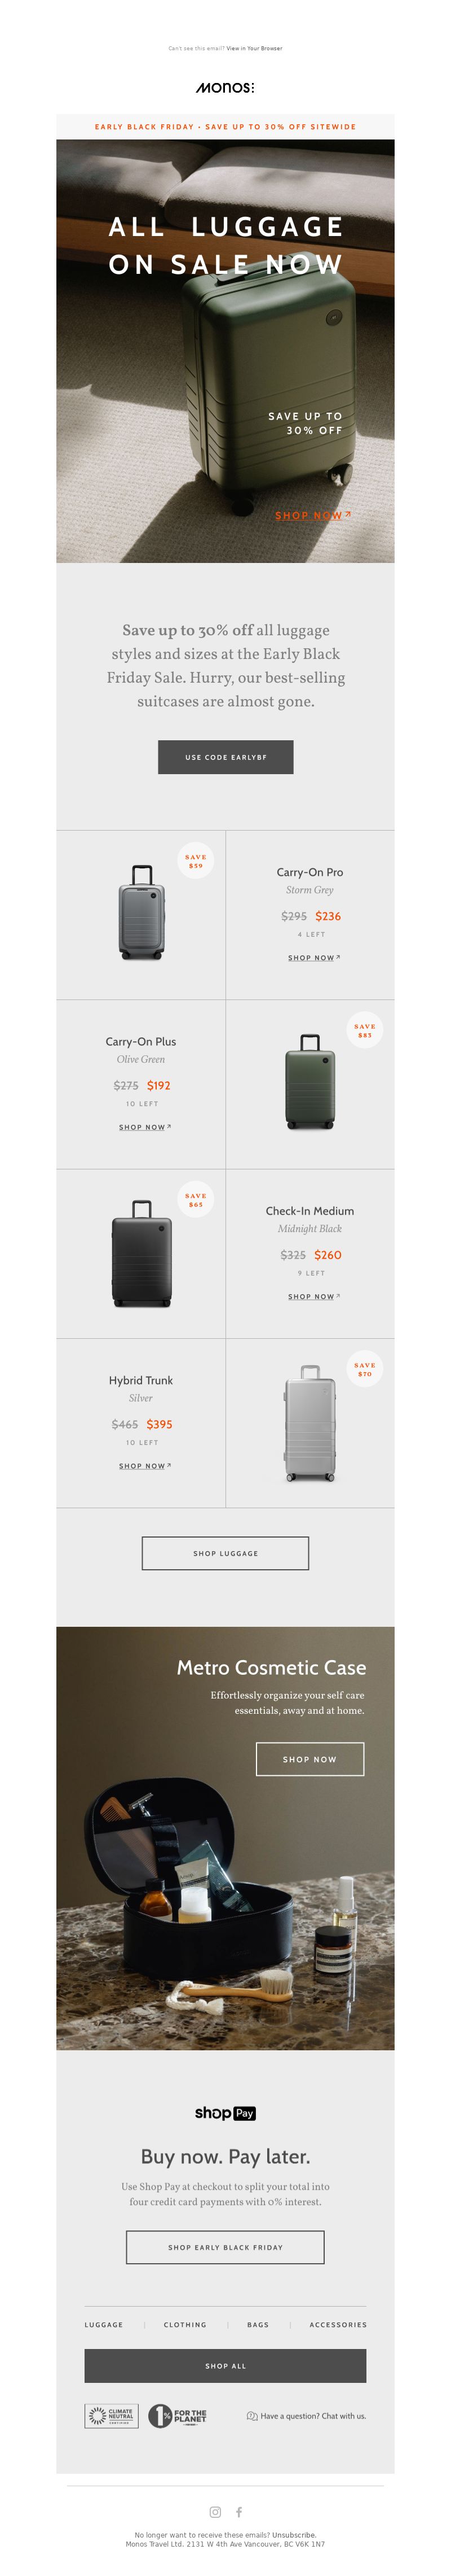
Task: Open the Facebook icon in footer
Action: coord(238,2511)
